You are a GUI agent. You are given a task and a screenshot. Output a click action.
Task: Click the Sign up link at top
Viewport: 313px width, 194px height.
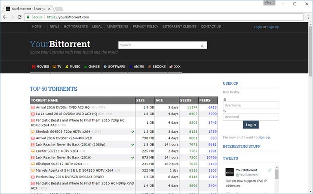coord(273,27)
